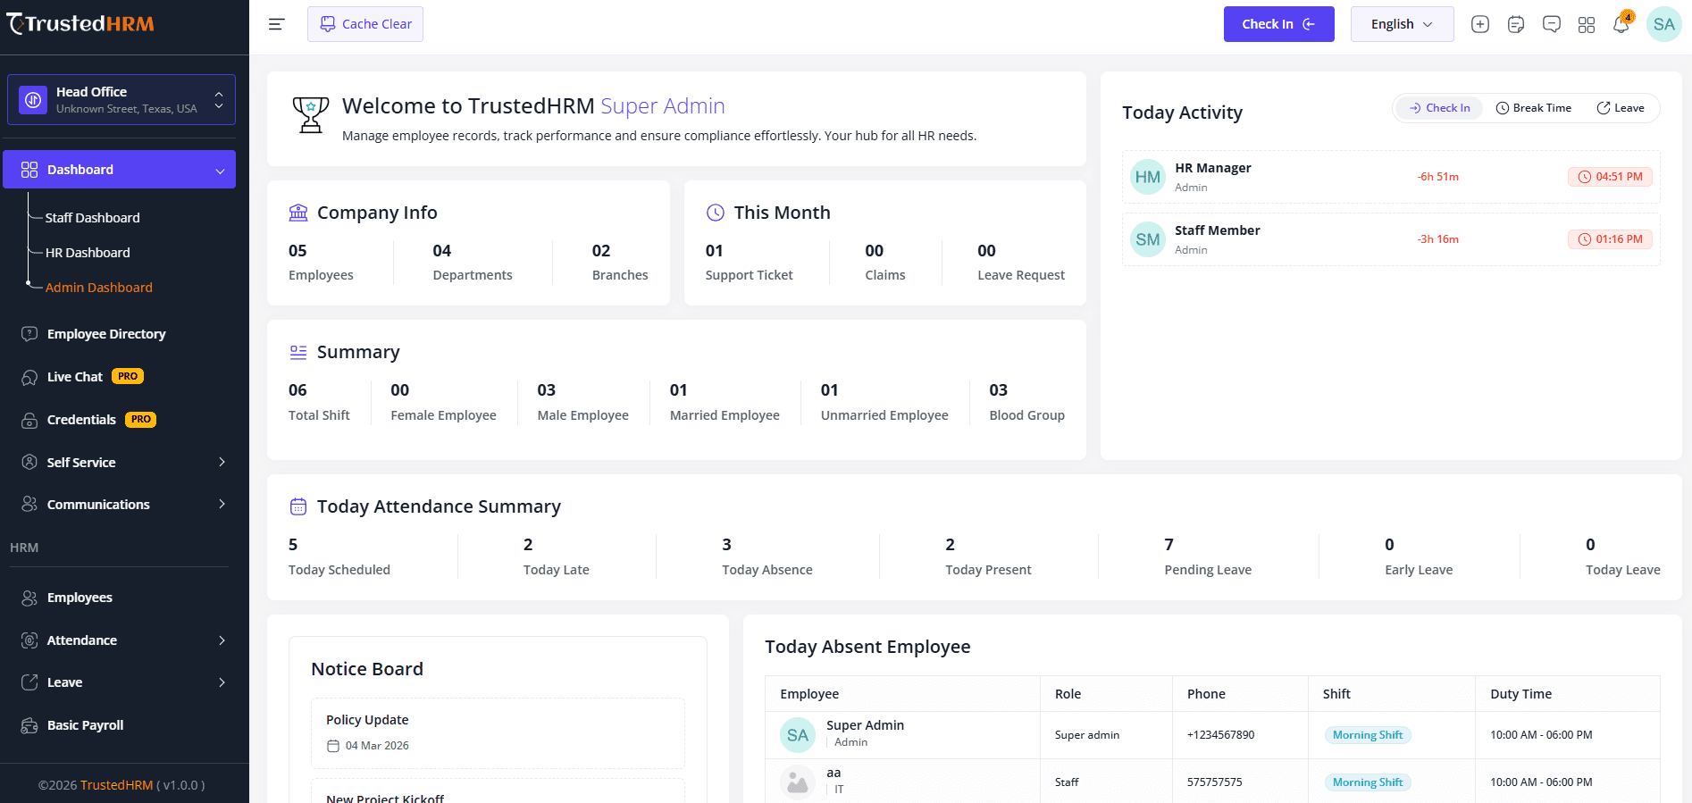Open the SA profile avatar in top bar
The height and width of the screenshot is (803, 1692).
pos(1663,24)
